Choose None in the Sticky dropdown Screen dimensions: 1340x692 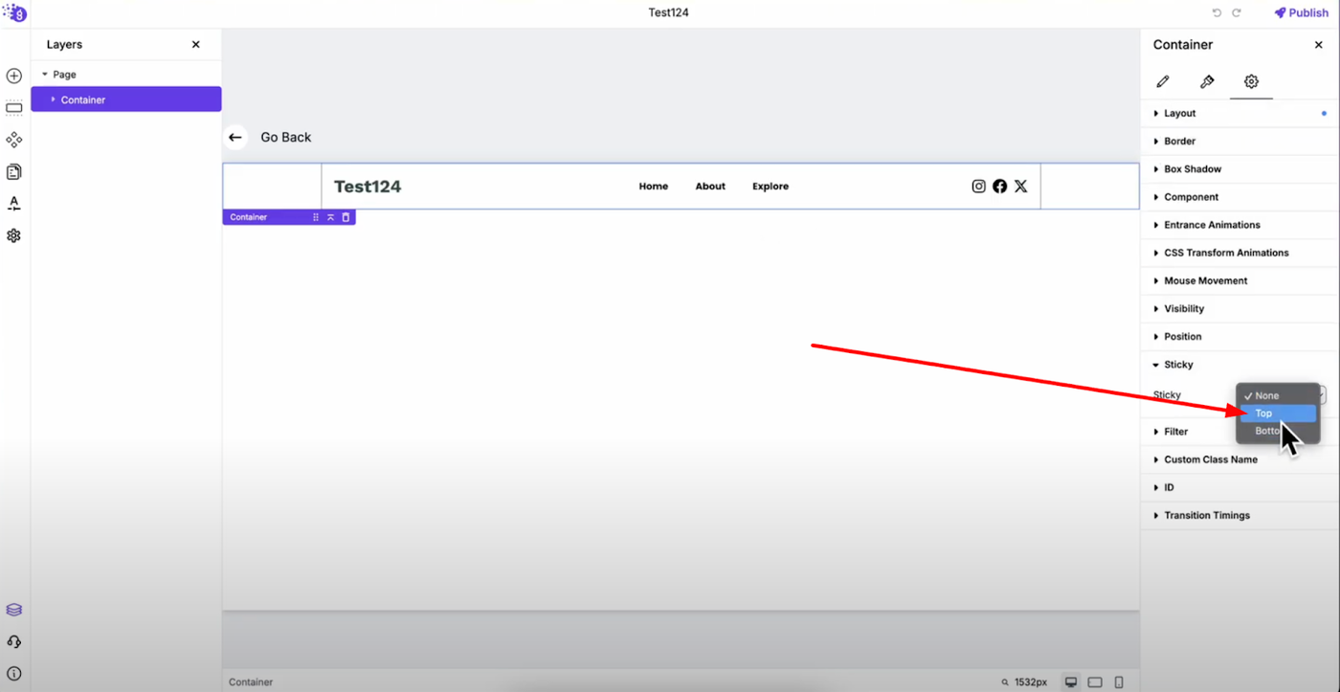1278,395
